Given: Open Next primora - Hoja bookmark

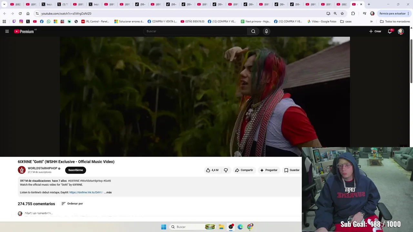Looking at the screenshot, I should (x=255, y=22).
